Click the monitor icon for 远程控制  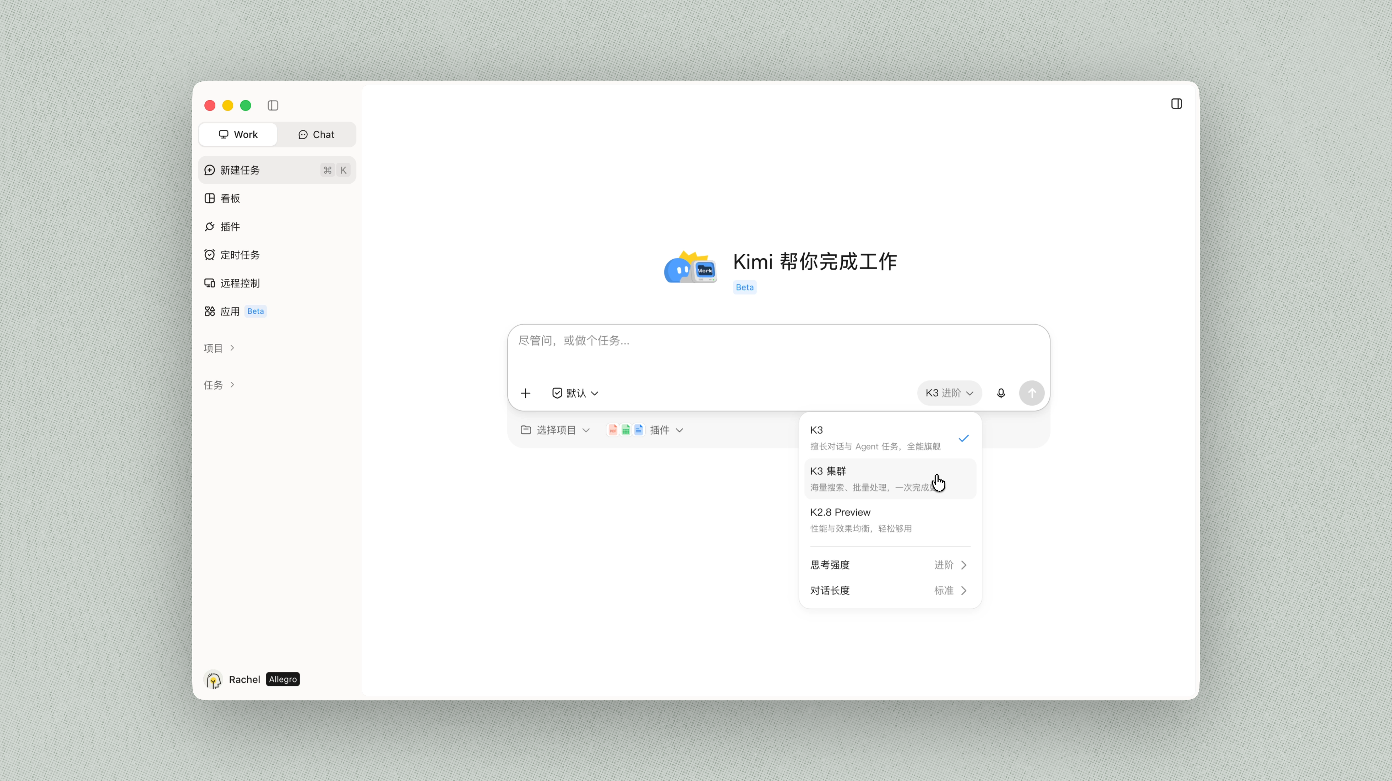pos(210,283)
